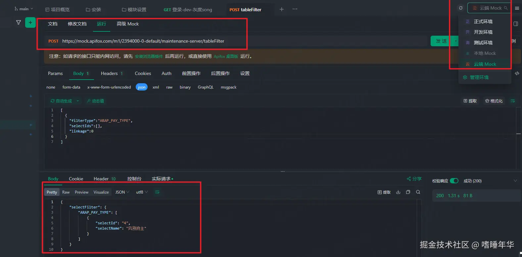Click the green plus add button
Screen dimensions: 522x257
30,22
